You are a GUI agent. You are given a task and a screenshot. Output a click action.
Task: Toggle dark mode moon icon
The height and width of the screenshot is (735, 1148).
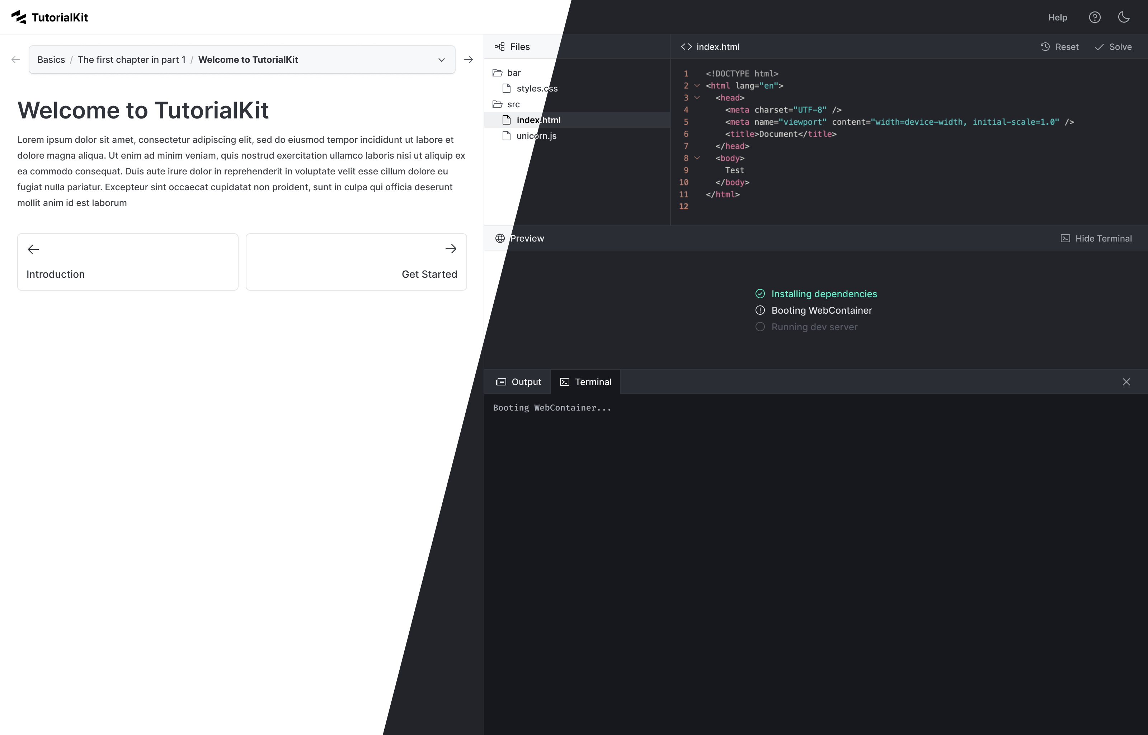tap(1124, 17)
